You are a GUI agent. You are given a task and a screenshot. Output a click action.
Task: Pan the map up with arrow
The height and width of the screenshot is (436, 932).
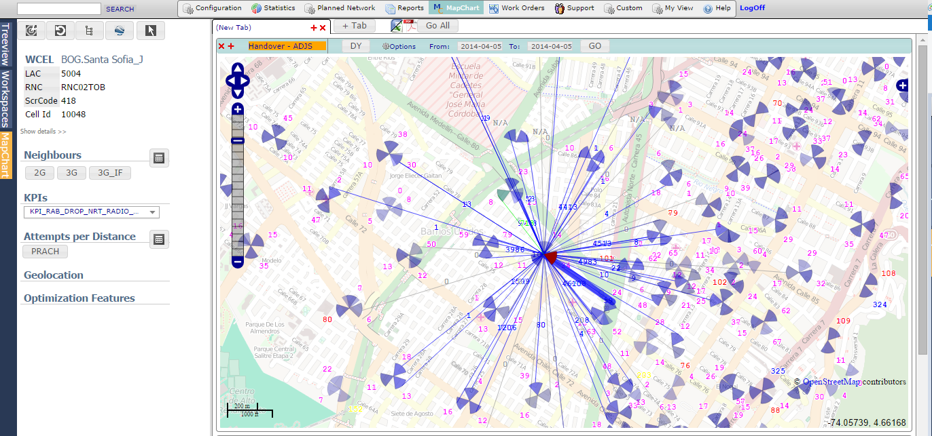238,68
